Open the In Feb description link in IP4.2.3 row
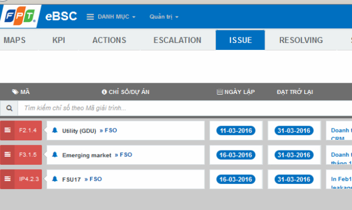 coord(341,182)
